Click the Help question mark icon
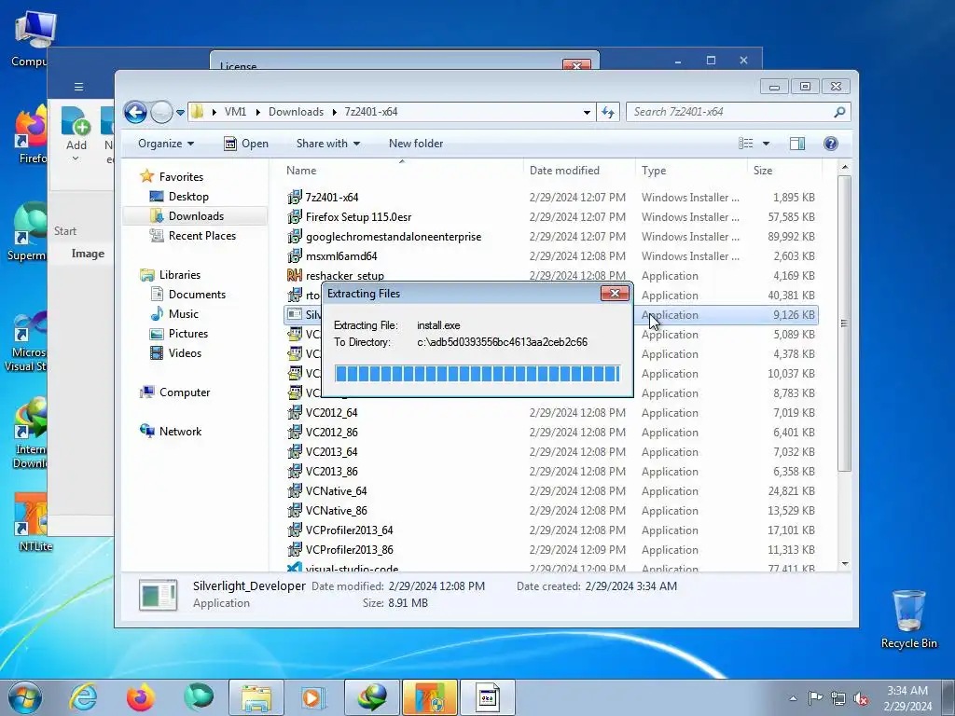The height and width of the screenshot is (716, 955). coord(831,144)
